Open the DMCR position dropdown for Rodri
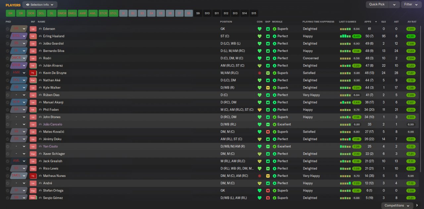Image resolution: width=424 pixels, height=209 pixels. pyautogui.click(x=19, y=58)
